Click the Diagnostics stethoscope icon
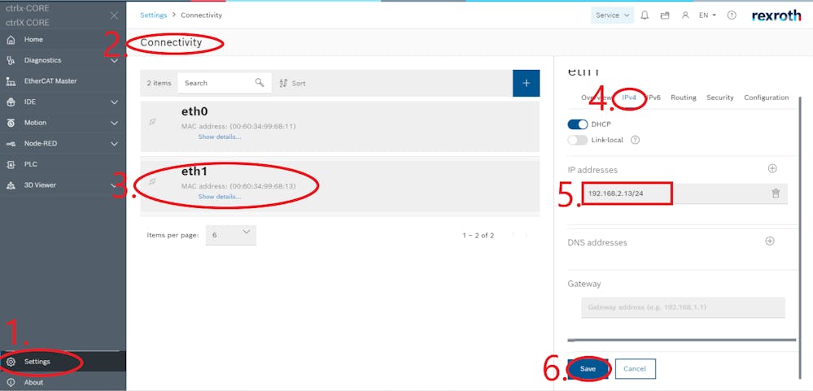 click(11, 61)
